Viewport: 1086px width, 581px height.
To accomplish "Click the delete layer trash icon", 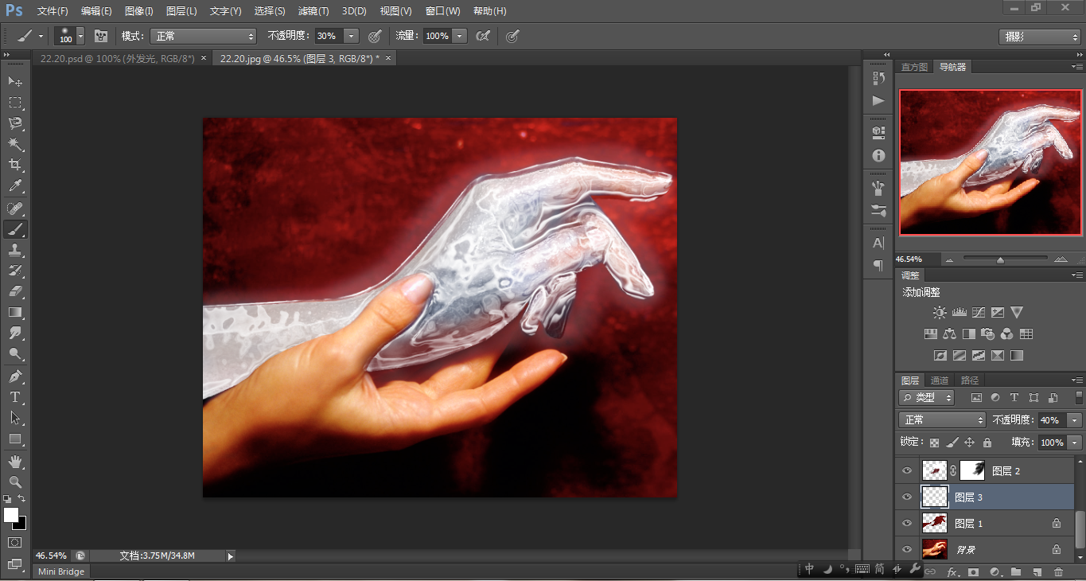I will (x=1058, y=571).
